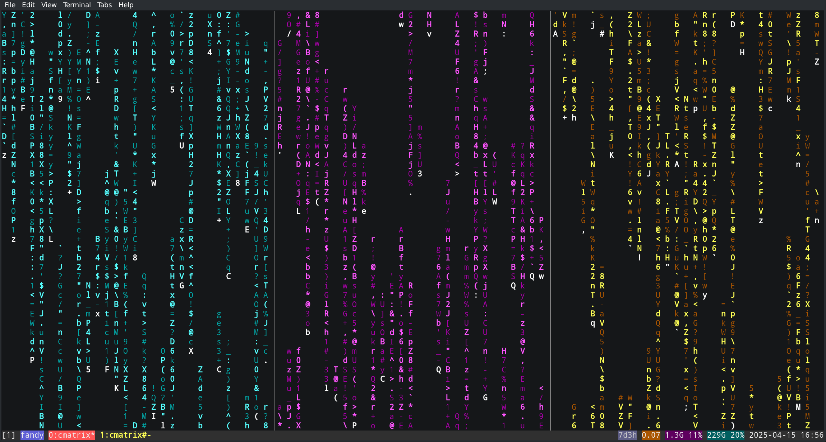The image size is (826, 442).
Task: Click the [1] session indicator
Action: pyautogui.click(x=9, y=435)
